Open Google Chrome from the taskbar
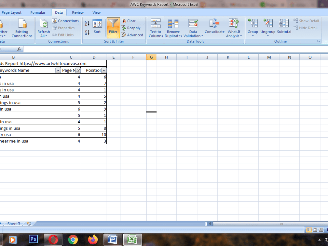Image resolution: width=328 pixels, height=246 pixels. 73,239
